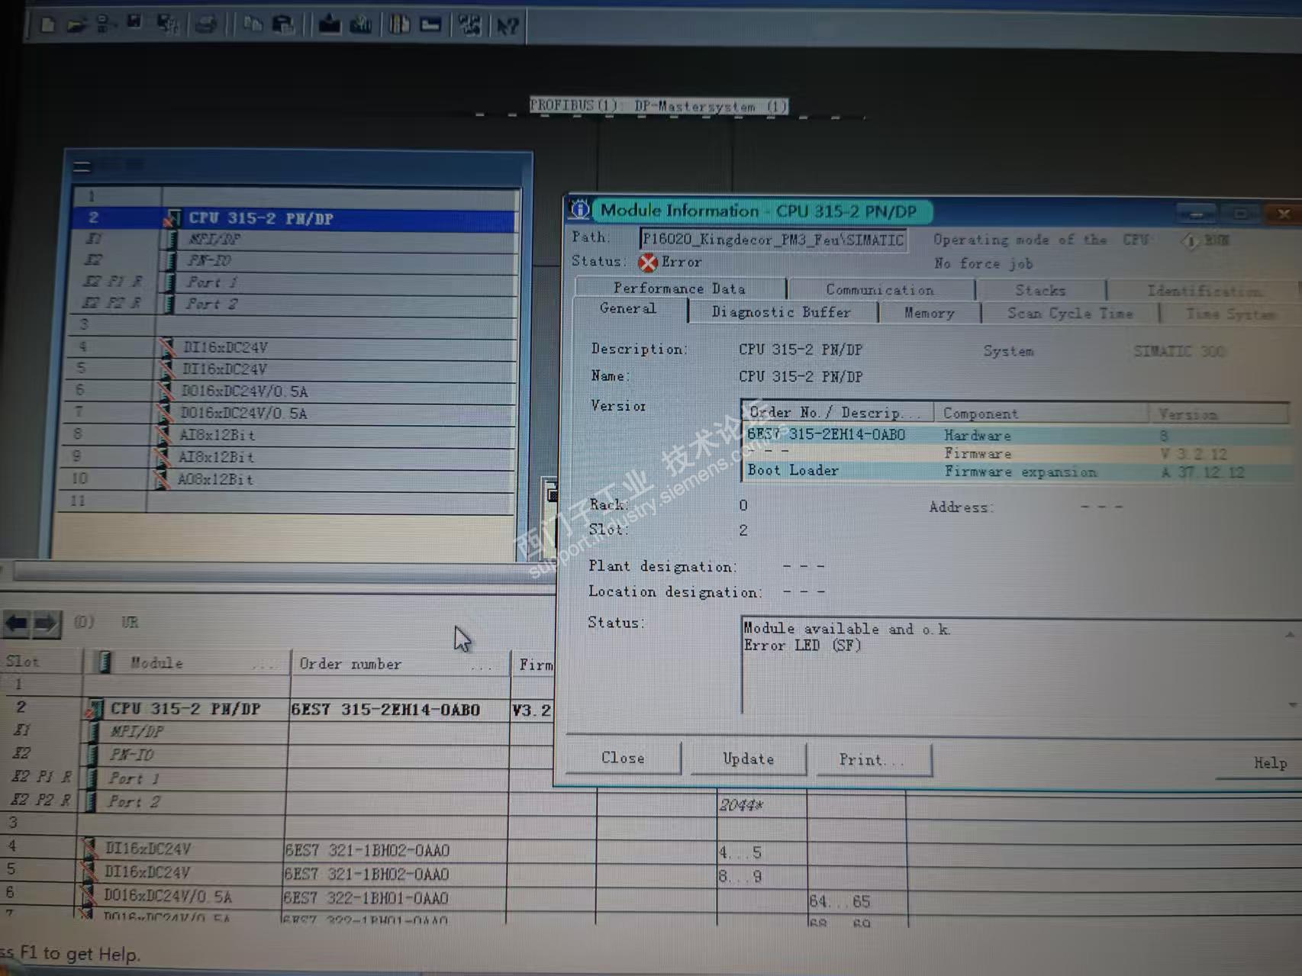This screenshot has height=976, width=1302.
Task: Open the Identification tab
Action: click(1204, 291)
